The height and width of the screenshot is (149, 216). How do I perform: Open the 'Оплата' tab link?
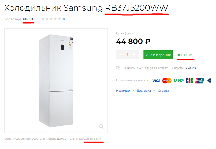tap(163, 91)
